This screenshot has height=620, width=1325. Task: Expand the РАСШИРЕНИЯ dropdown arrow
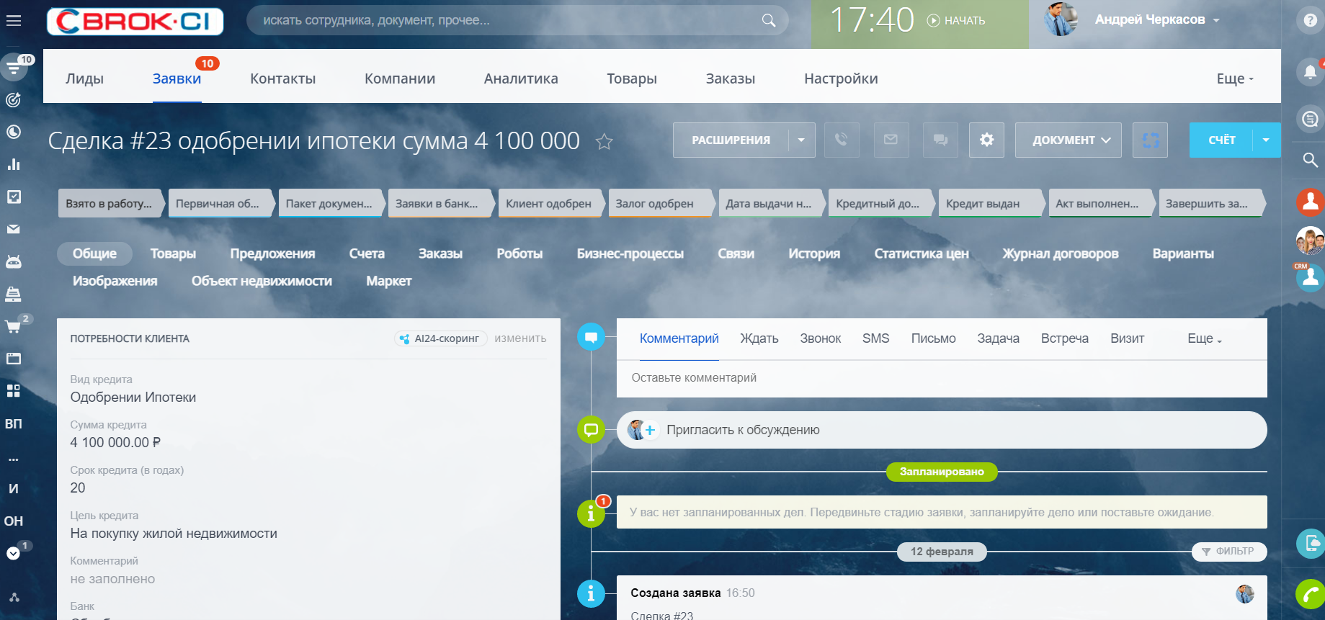pyautogui.click(x=802, y=140)
